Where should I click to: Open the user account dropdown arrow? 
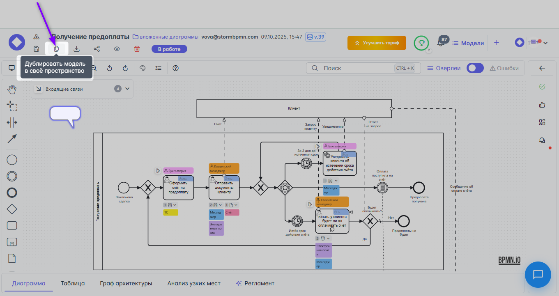pos(546,43)
